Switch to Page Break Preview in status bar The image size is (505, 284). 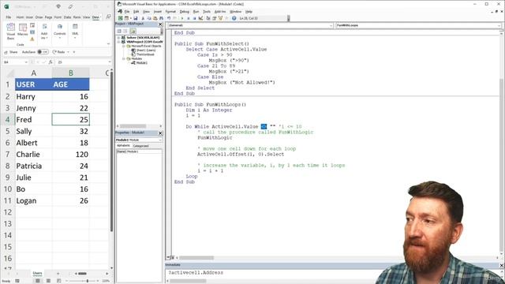click(58, 281)
